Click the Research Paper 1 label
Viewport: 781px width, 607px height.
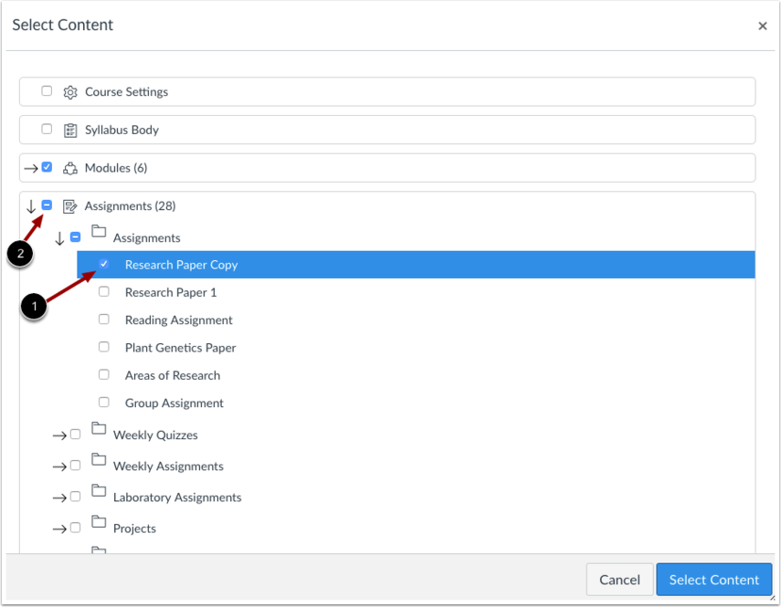coord(171,293)
